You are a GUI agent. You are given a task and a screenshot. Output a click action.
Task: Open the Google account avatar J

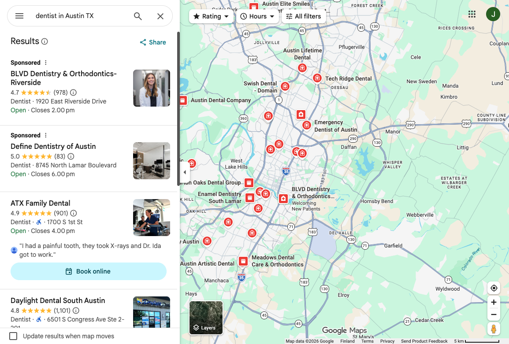pos(493,14)
